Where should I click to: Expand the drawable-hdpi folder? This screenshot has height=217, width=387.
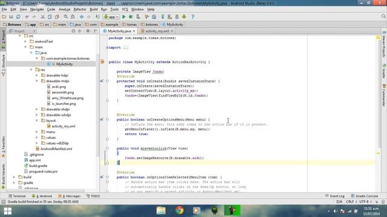point(37,75)
